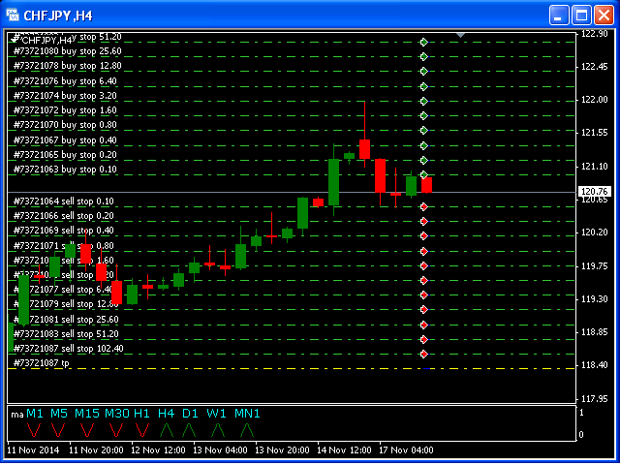Click the green up arrow under H4
This screenshot has height=465, width=620.
[x=167, y=429]
